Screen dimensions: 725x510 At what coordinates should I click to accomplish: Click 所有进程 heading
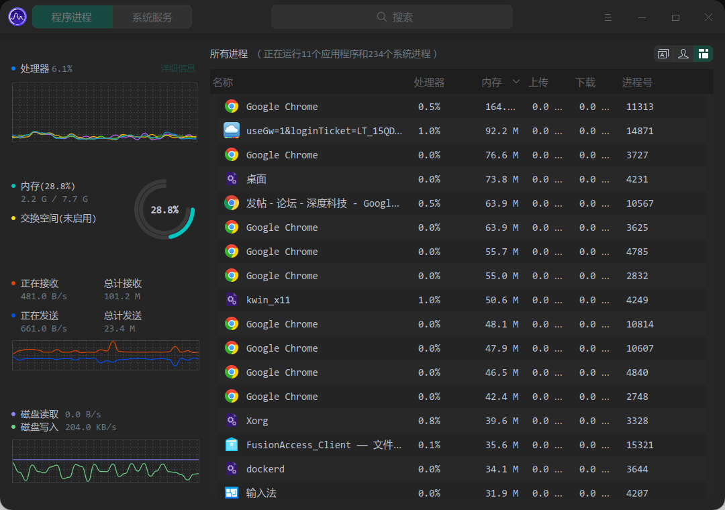(x=229, y=54)
